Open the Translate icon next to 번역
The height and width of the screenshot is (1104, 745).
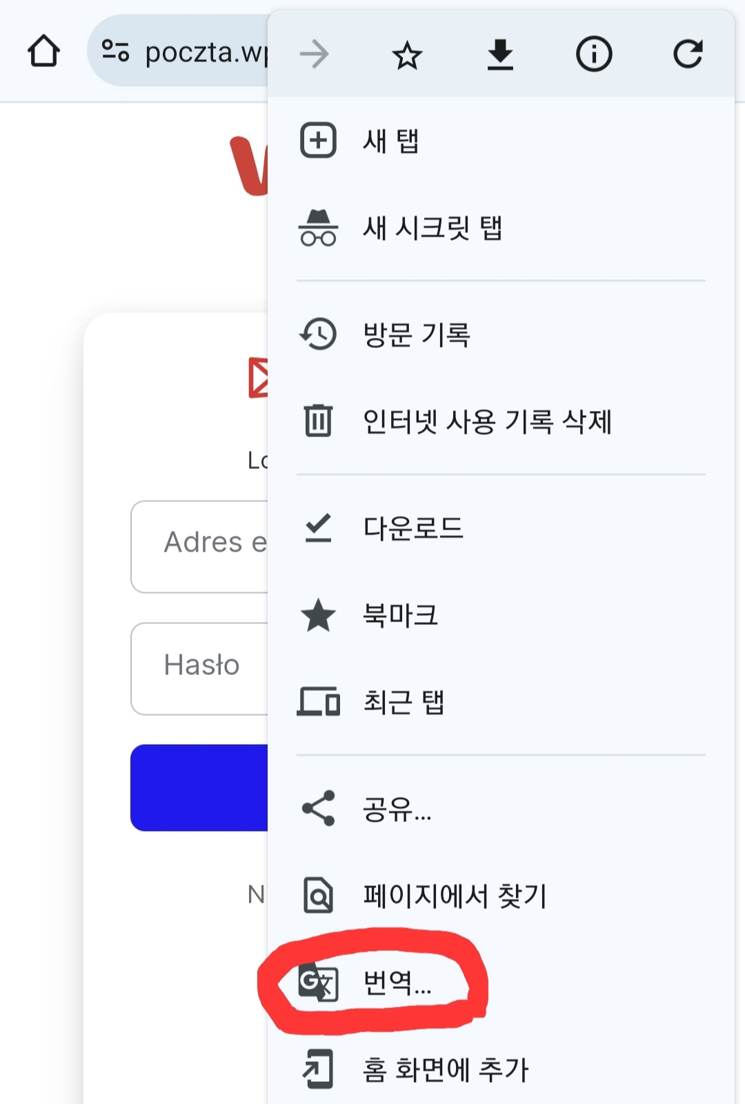[319, 985]
